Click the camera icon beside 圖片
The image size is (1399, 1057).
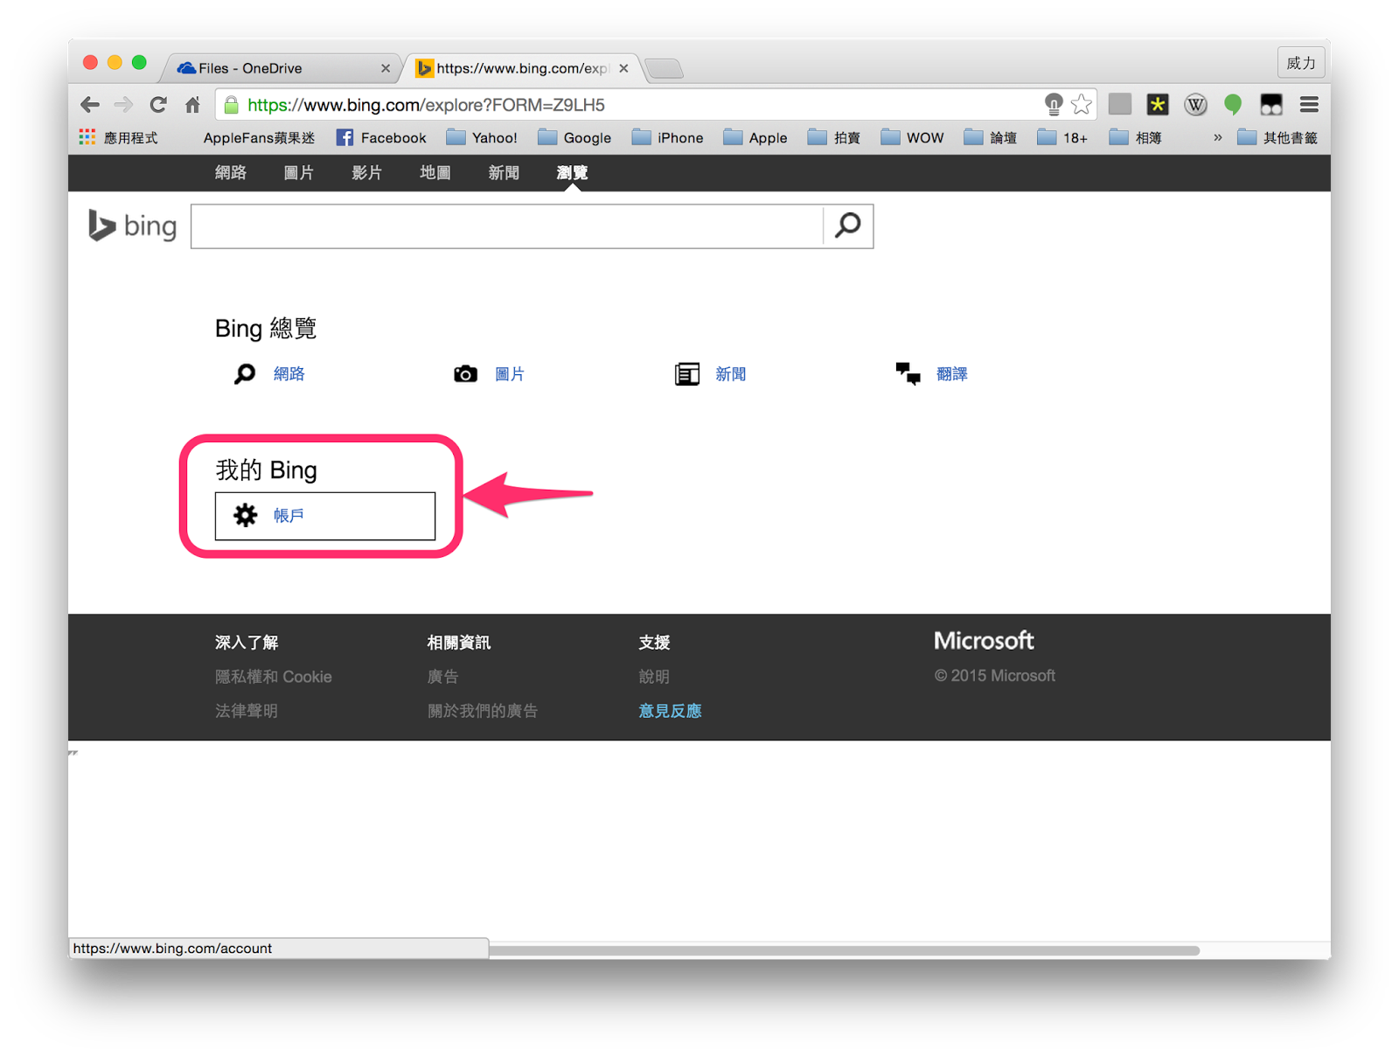465,374
